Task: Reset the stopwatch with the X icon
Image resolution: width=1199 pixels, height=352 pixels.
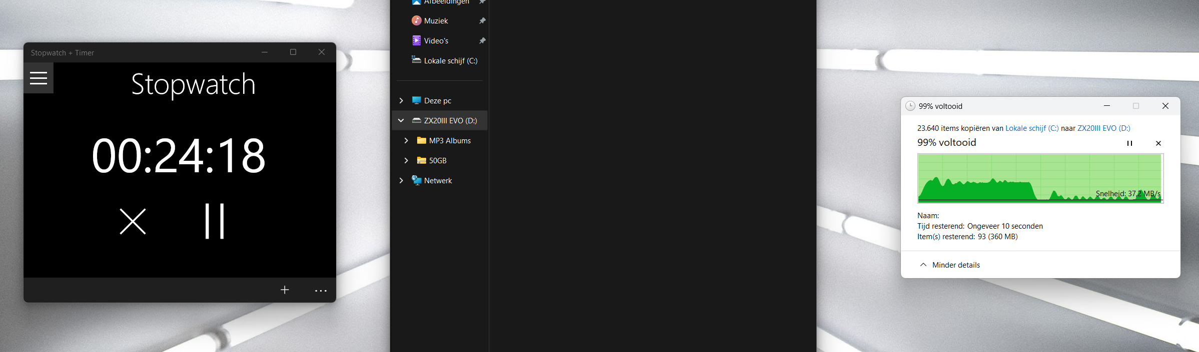Action: pyautogui.click(x=133, y=221)
